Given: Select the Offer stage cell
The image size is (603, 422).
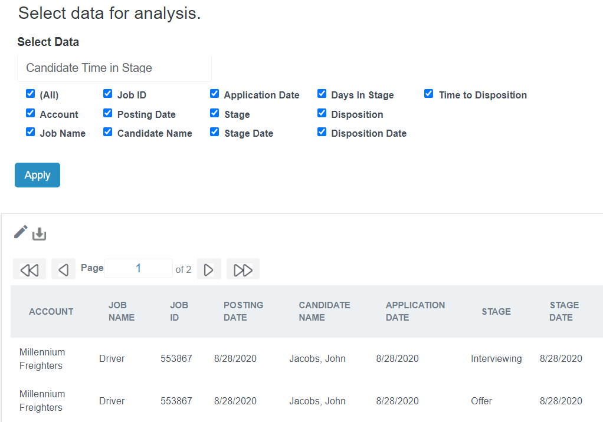Looking at the screenshot, I should point(481,401).
